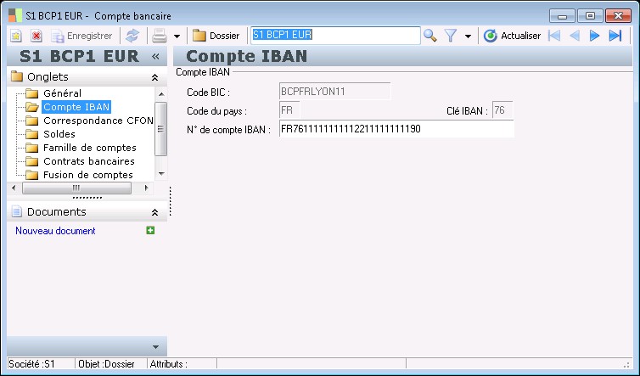Minimize the Compte bancaire window
Viewport: 640px width, 376px height.
click(562, 16)
